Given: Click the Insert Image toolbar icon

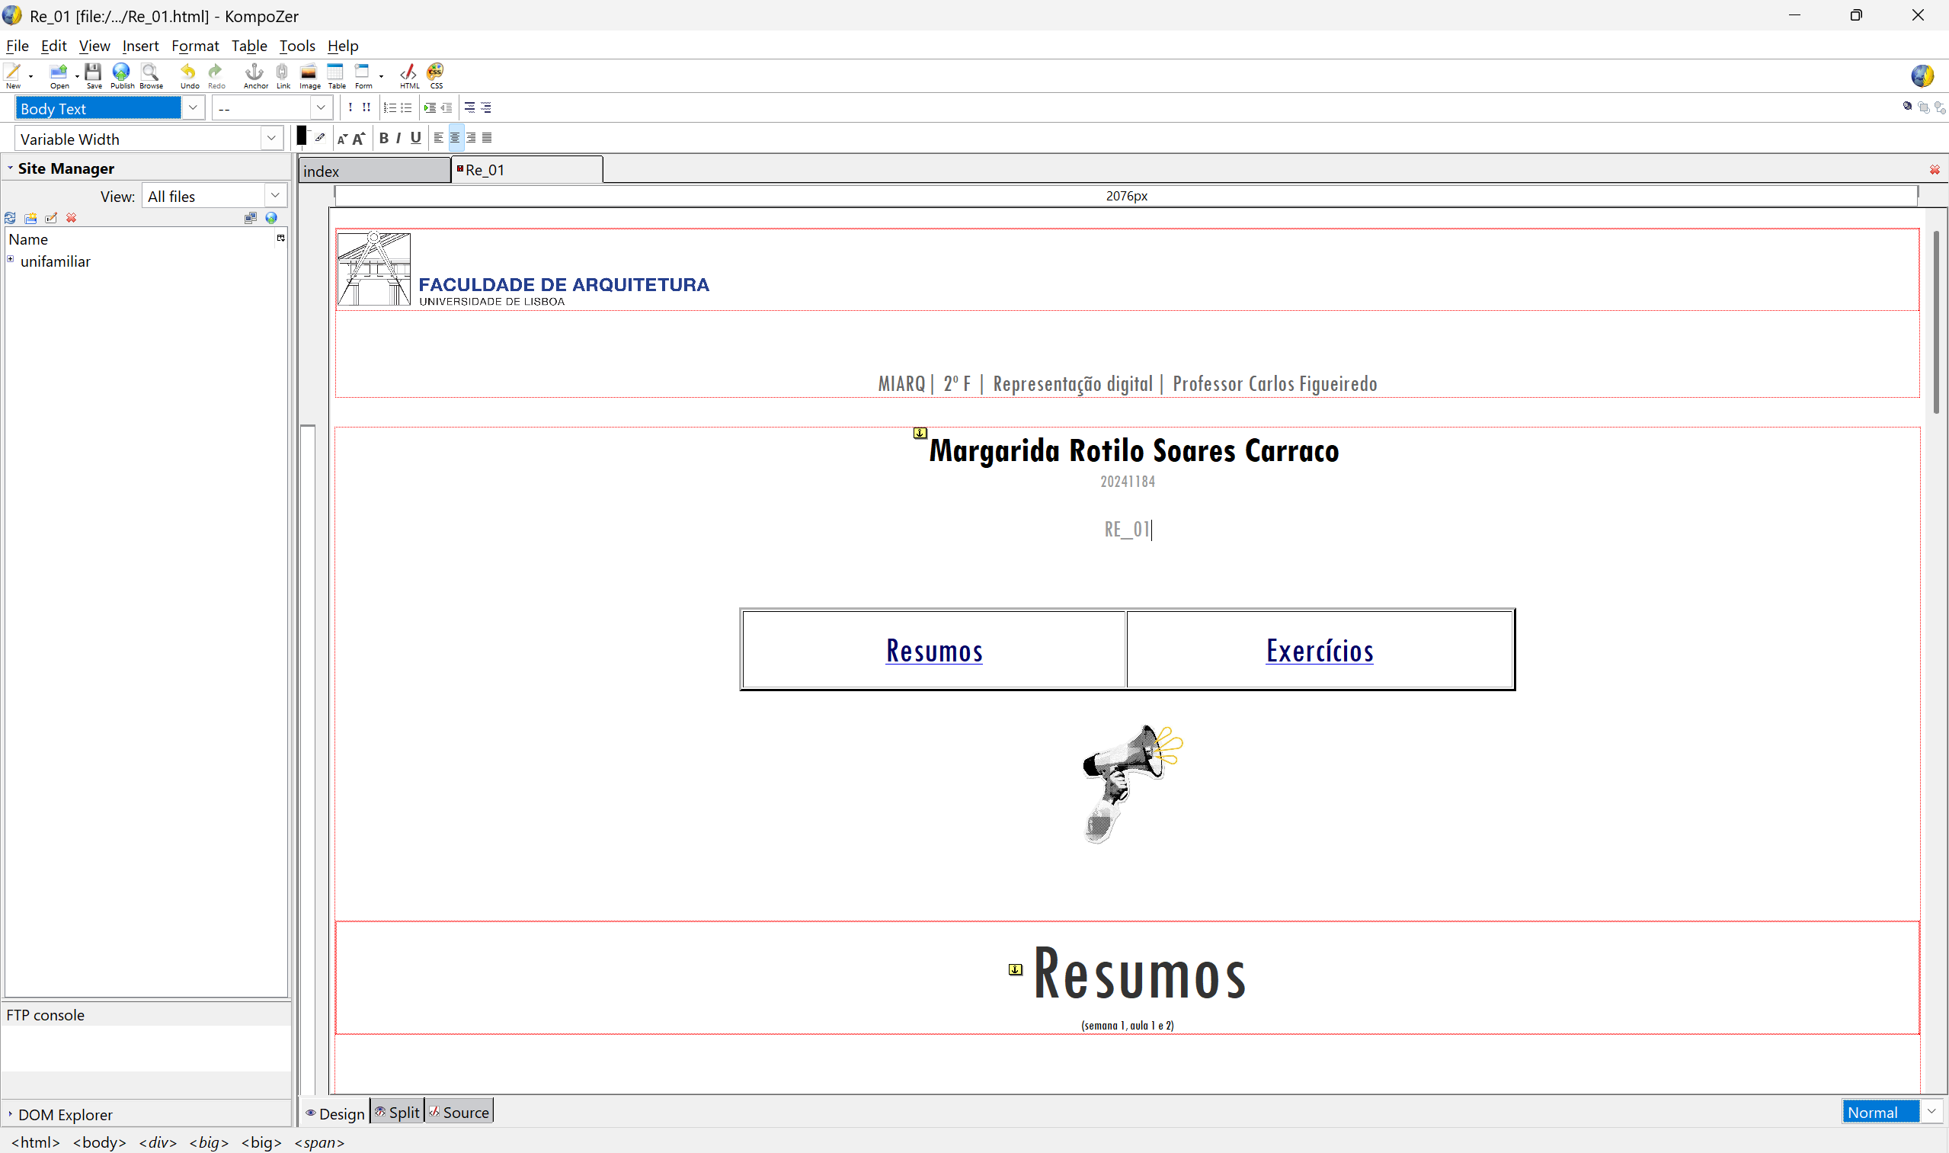Looking at the screenshot, I should coord(309,75).
